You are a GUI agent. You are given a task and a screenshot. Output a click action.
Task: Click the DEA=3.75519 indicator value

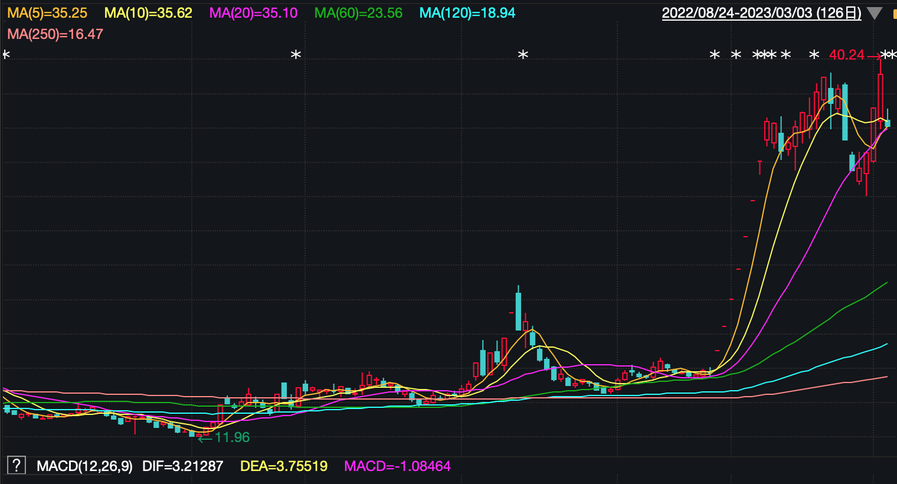(x=283, y=466)
